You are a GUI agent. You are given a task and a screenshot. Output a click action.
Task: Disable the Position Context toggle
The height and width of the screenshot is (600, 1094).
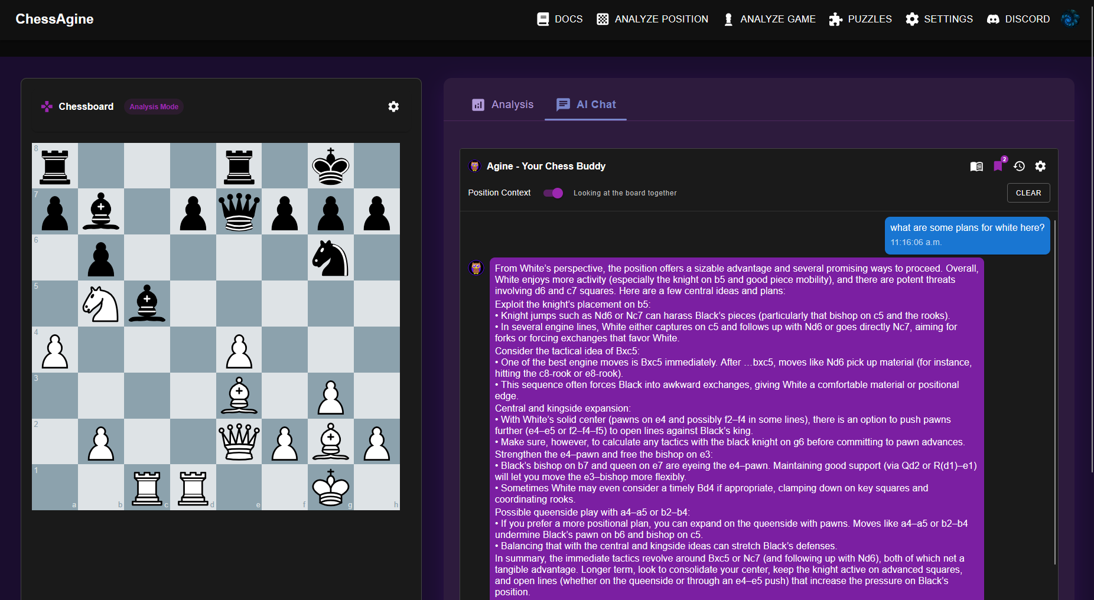pos(552,193)
